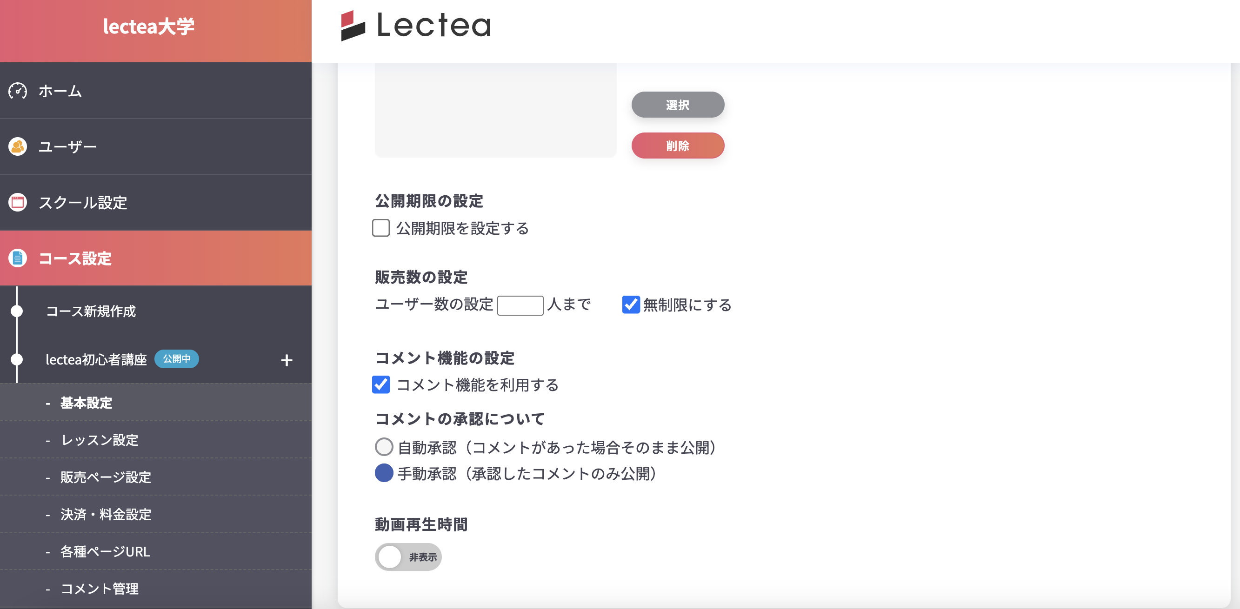Uncheck the 無制限にする checkbox
Image resolution: width=1240 pixels, height=609 pixels.
(x=630, y=304)
